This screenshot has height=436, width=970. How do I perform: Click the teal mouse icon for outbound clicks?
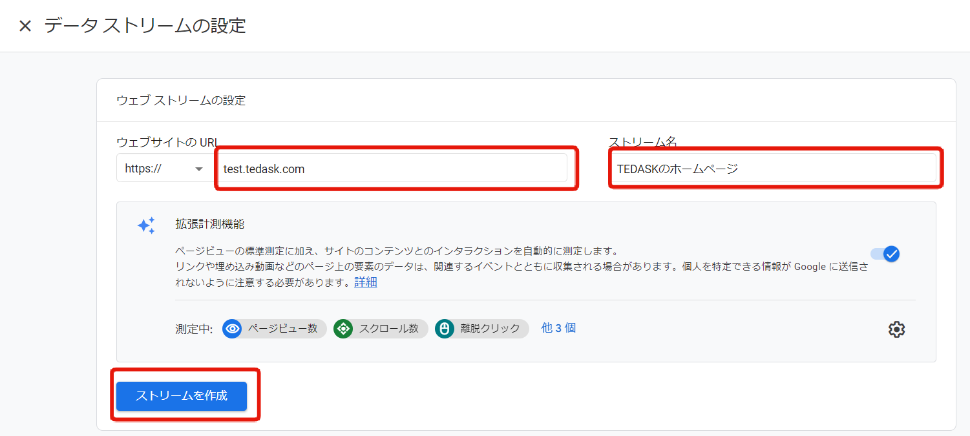coord(445,329)
